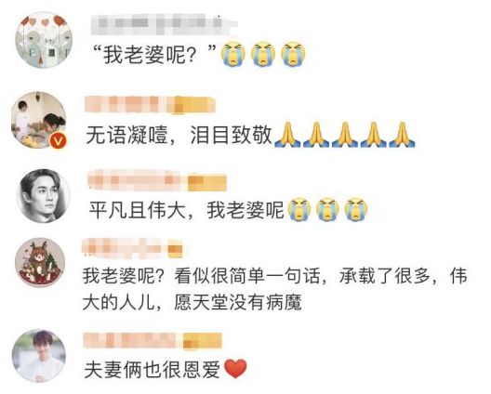Click last crying emoji after 平凡且伟大 comment
The image size is (491, 394).
(x=356, y=209)
